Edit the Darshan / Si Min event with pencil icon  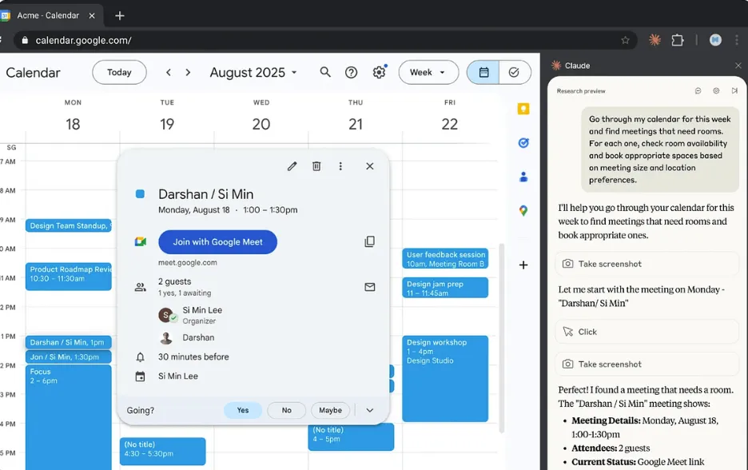click(292, 166)
